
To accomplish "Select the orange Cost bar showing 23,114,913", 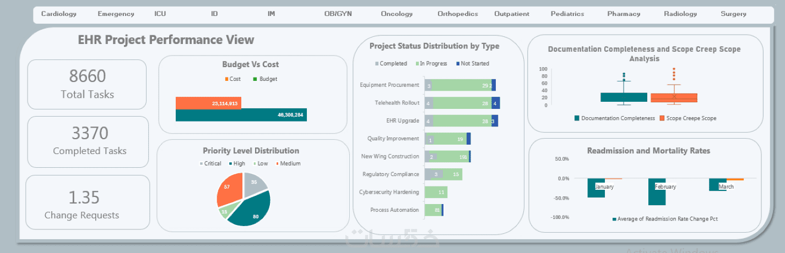I will click(x=208, y=103).
